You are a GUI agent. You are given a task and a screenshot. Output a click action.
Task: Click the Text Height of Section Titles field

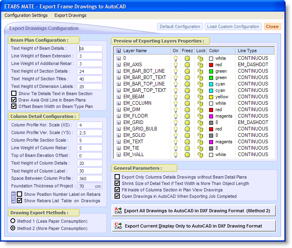pos(90,79)
